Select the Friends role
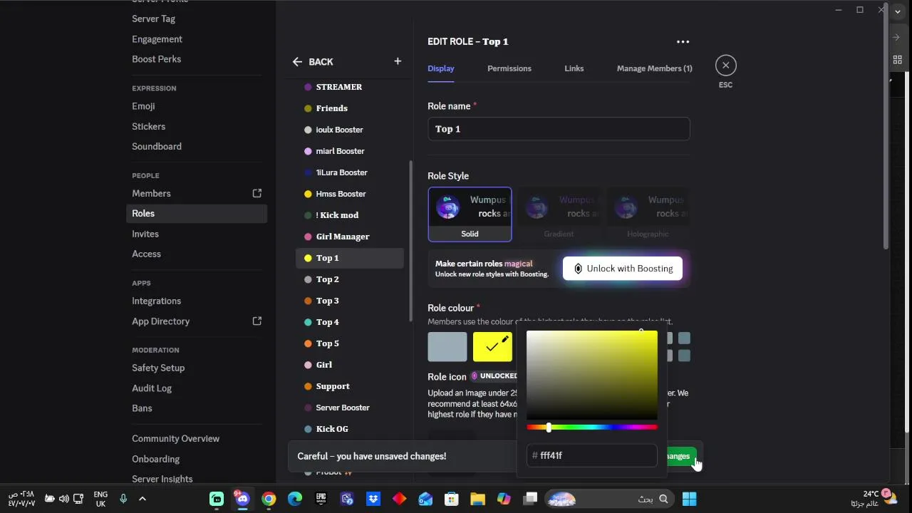This screenshot has width=912, height=513. point(349,108)
